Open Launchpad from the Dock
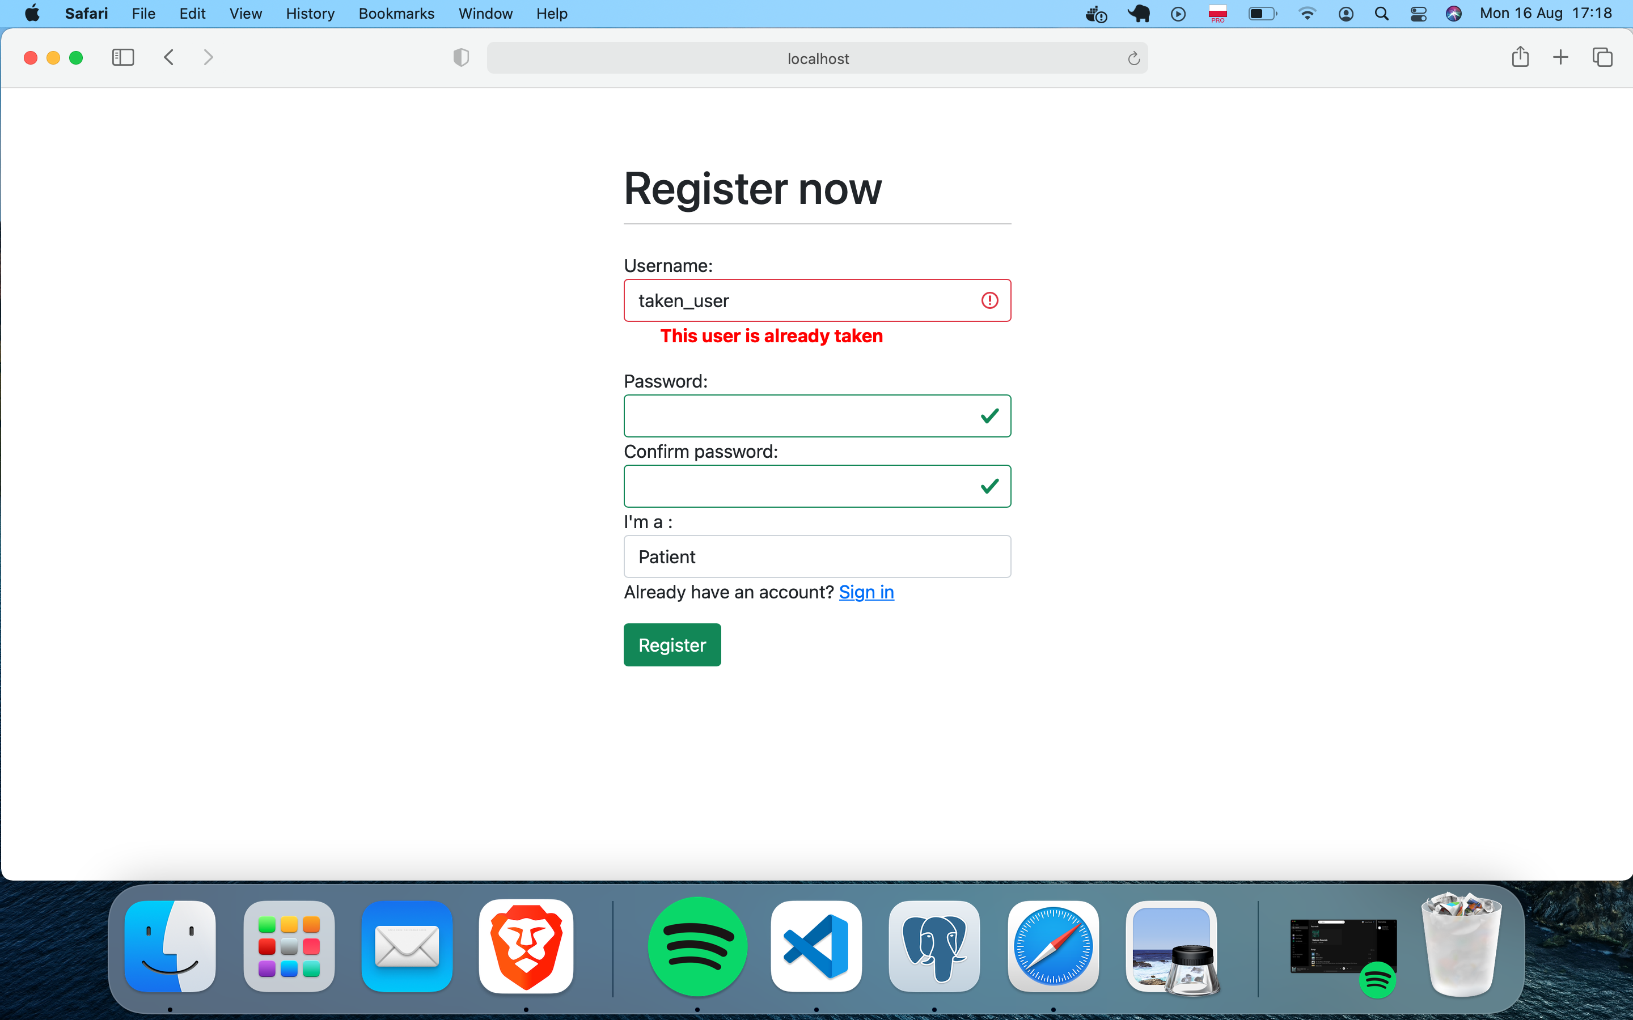Viewport: 1633px width, 1020px height. pos(289,947)
